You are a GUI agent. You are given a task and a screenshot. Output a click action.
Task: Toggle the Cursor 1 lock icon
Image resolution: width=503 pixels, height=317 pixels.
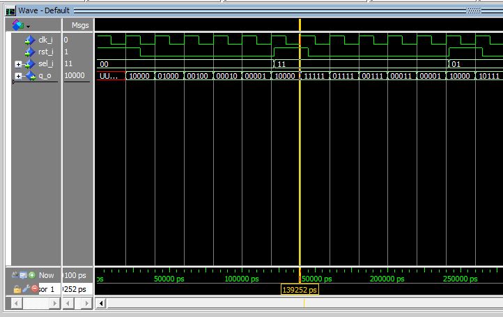pos(17,288)
